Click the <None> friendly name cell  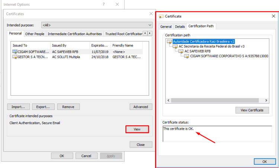click(119, 52)
